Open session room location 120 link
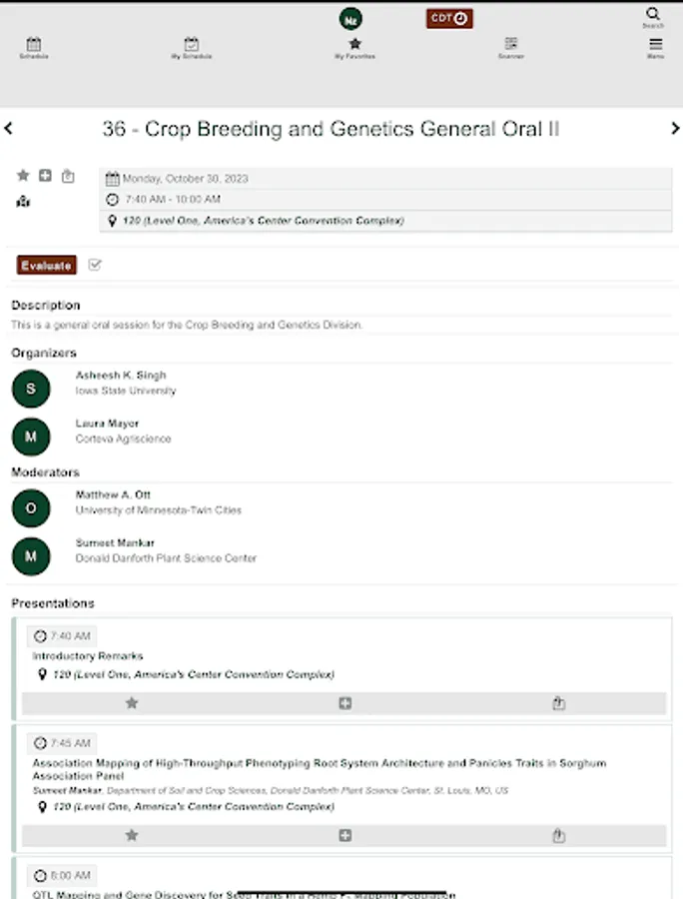 (263, 221)
